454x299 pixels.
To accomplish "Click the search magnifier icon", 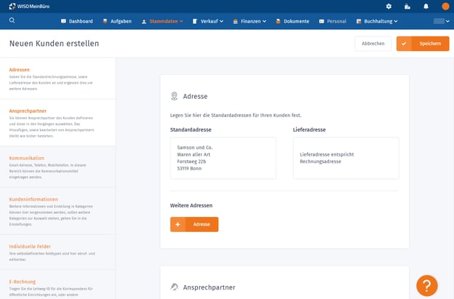I will click(12, 21).
